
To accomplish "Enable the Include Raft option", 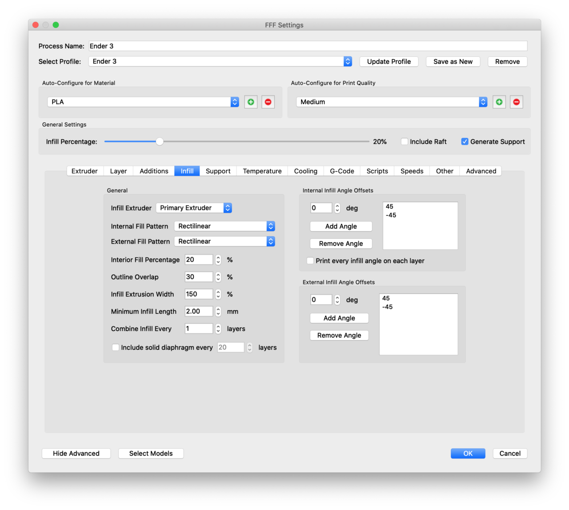I will [x=404, y=141].
